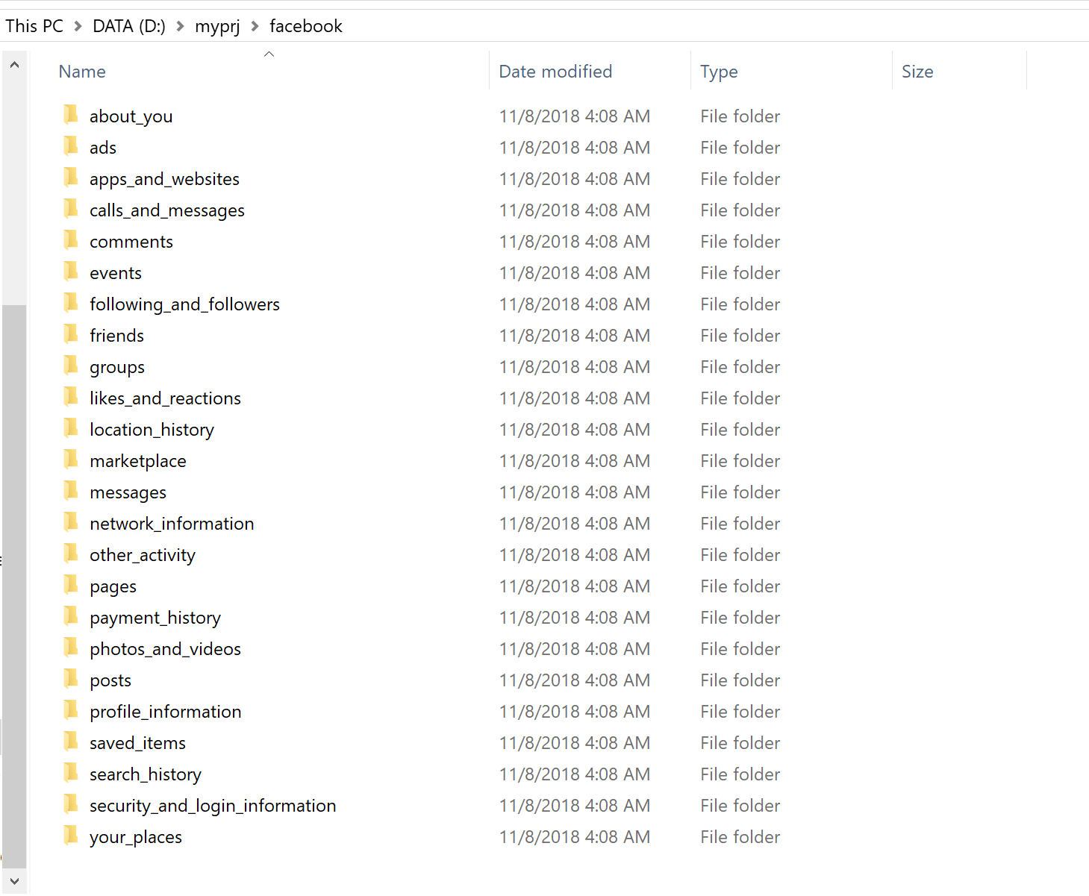Click the security_and_login_information folder icon
The image size is (1089, 896).
point(71,803)
